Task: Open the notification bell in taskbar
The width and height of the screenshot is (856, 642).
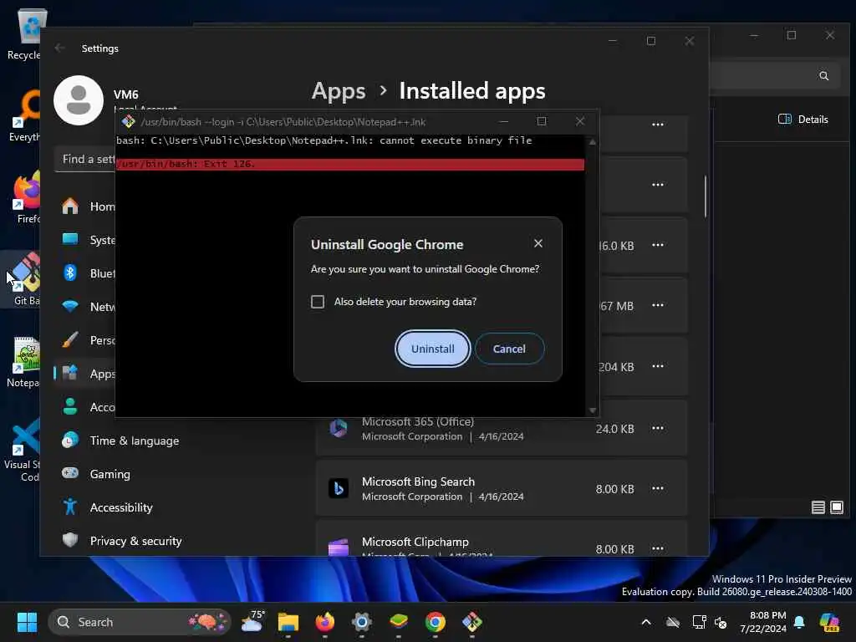Action: (x=799, y=622)
